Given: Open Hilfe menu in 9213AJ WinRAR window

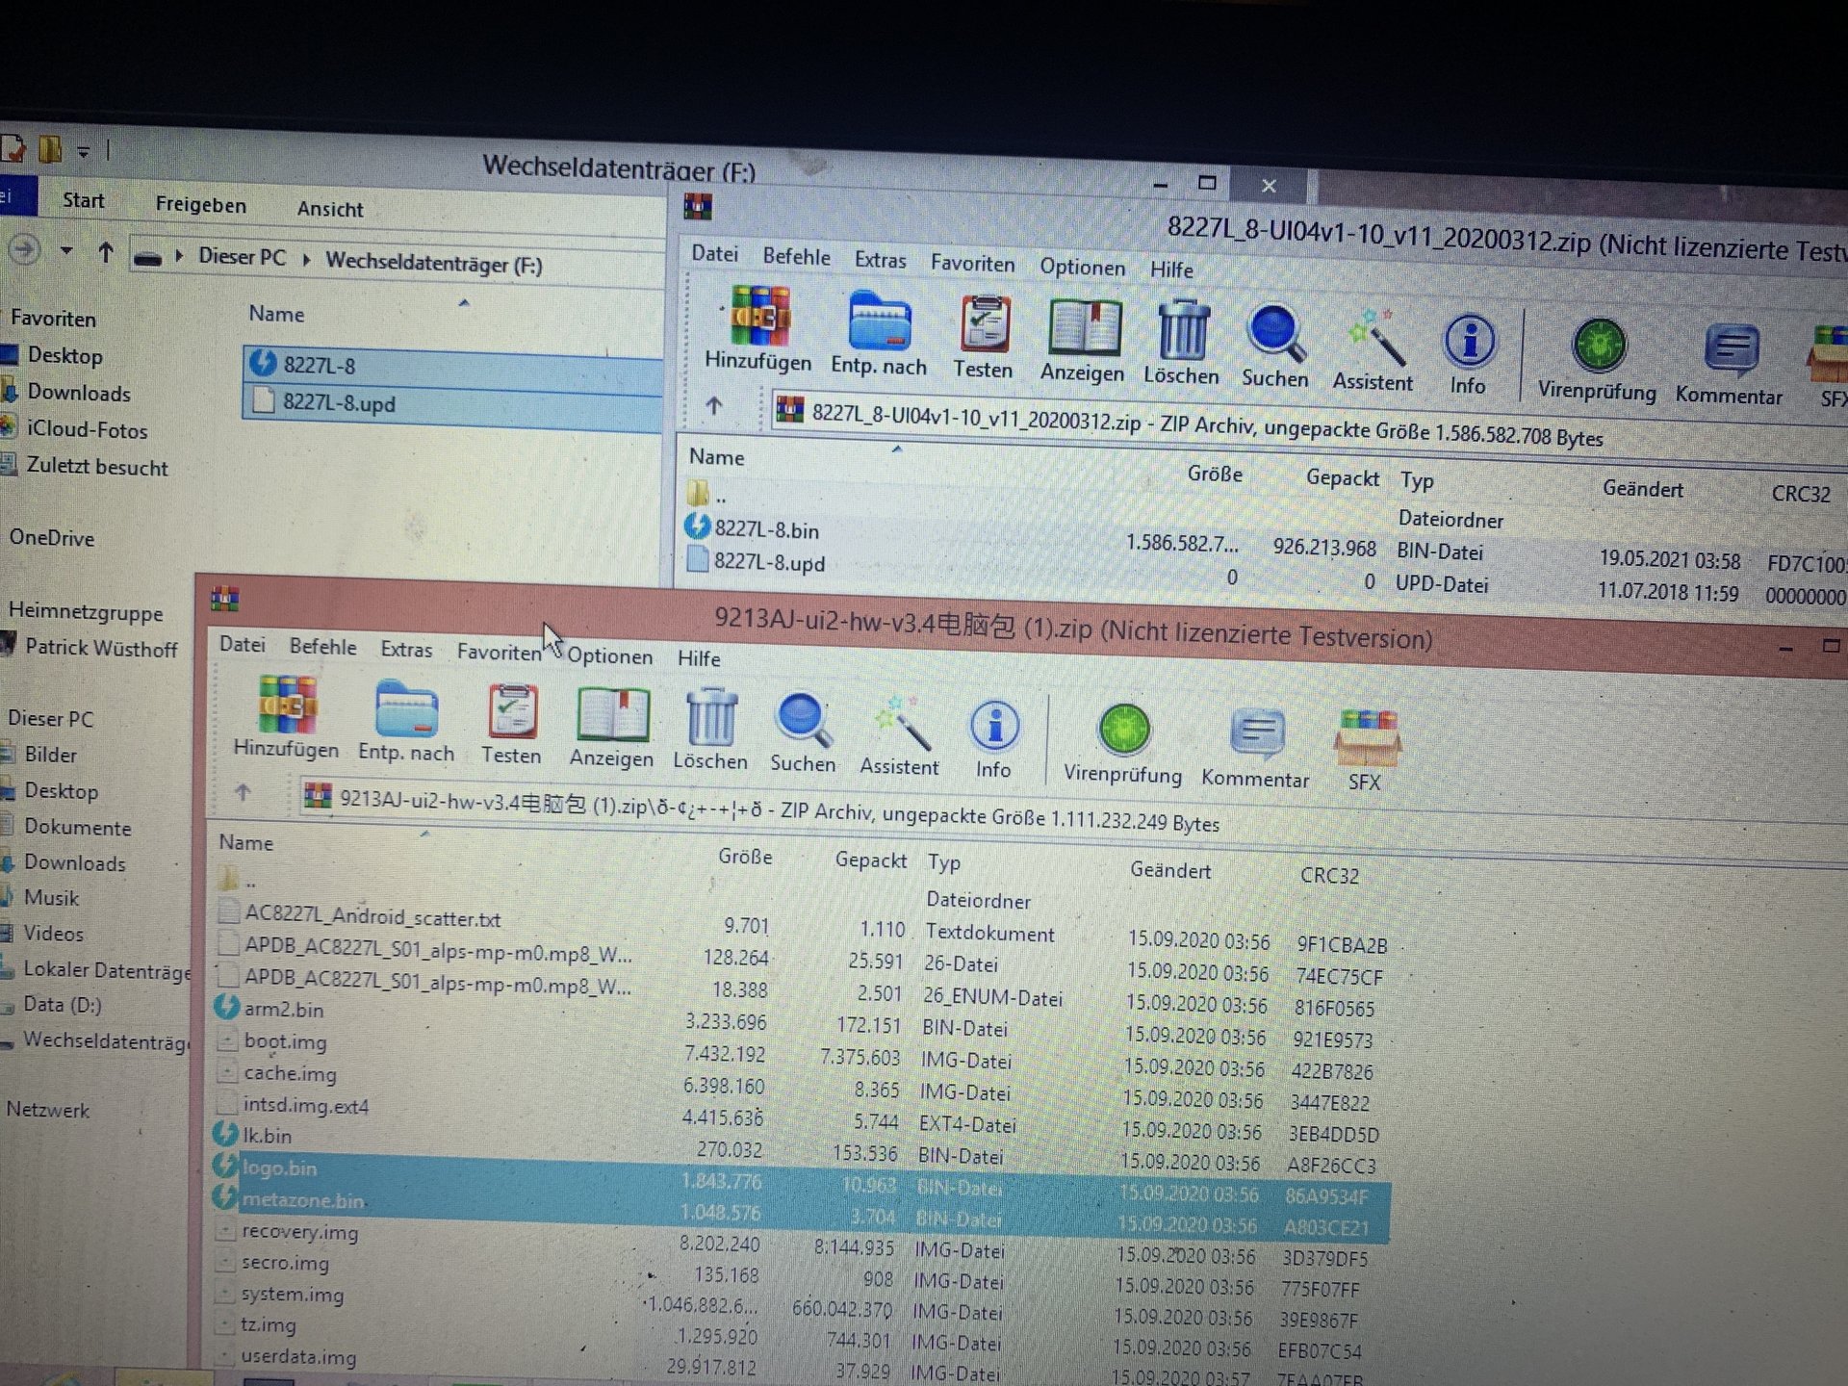Looking at the screenshot, I should tap(699, 658).
